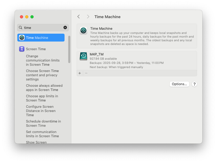
Task: Remove backup disk with minus button
Action: pos(86,73)
